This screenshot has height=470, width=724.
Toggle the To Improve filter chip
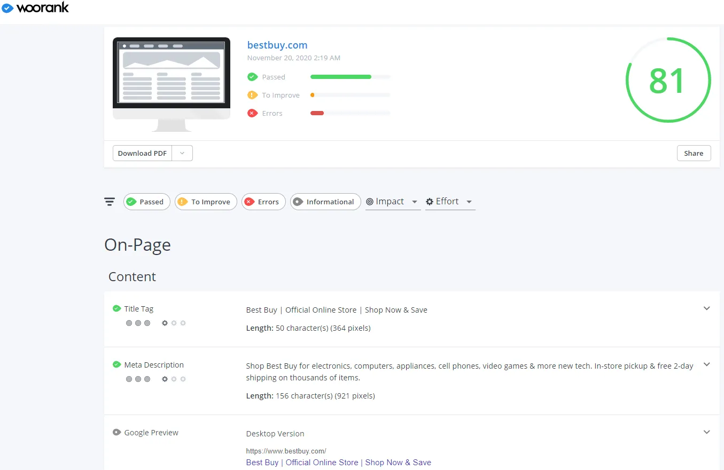(206, 202)
